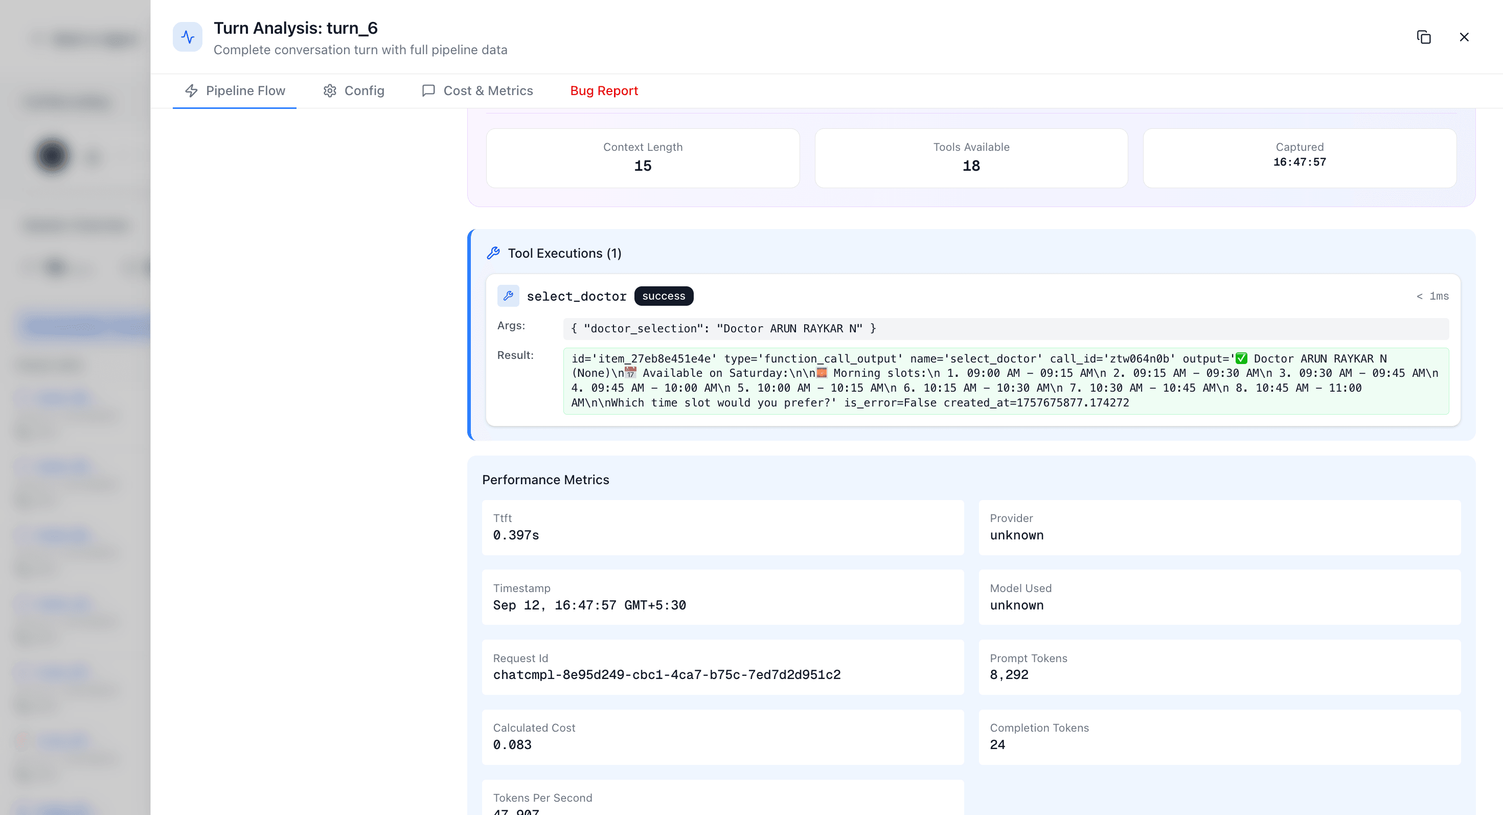Screen dimensions: 1503x815
Task: Click the select_doctor tool name
Action: (x=577, y=297)
